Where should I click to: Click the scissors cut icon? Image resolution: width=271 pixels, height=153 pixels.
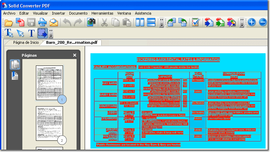click(x=105, y=23)
